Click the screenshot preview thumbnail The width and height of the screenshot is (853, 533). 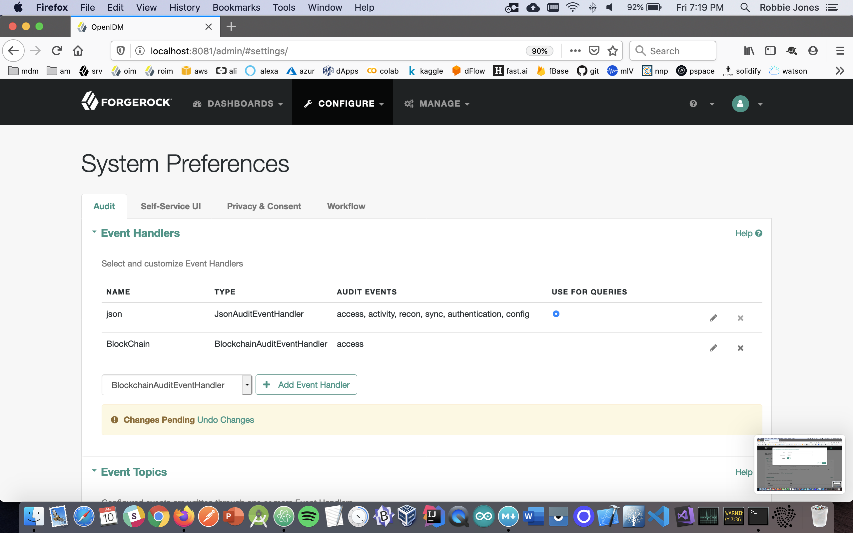pyautogui.click(x=799, y=464)
